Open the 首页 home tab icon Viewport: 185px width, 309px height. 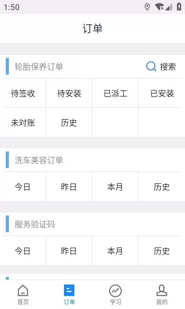23,290
